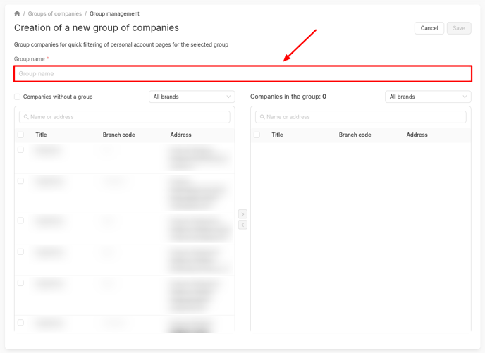This screenshot has width=485, height=353.
Task: Click the move-left arrow transfer button
Action: coord(242,225)
